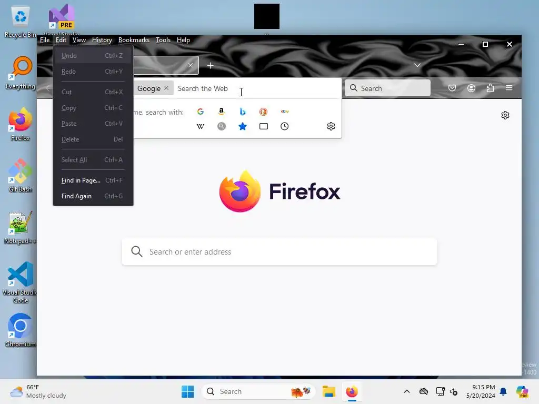The image size is (539, 404).
Task: Personalize new tab via gear icon
Action: click(505, 115)
